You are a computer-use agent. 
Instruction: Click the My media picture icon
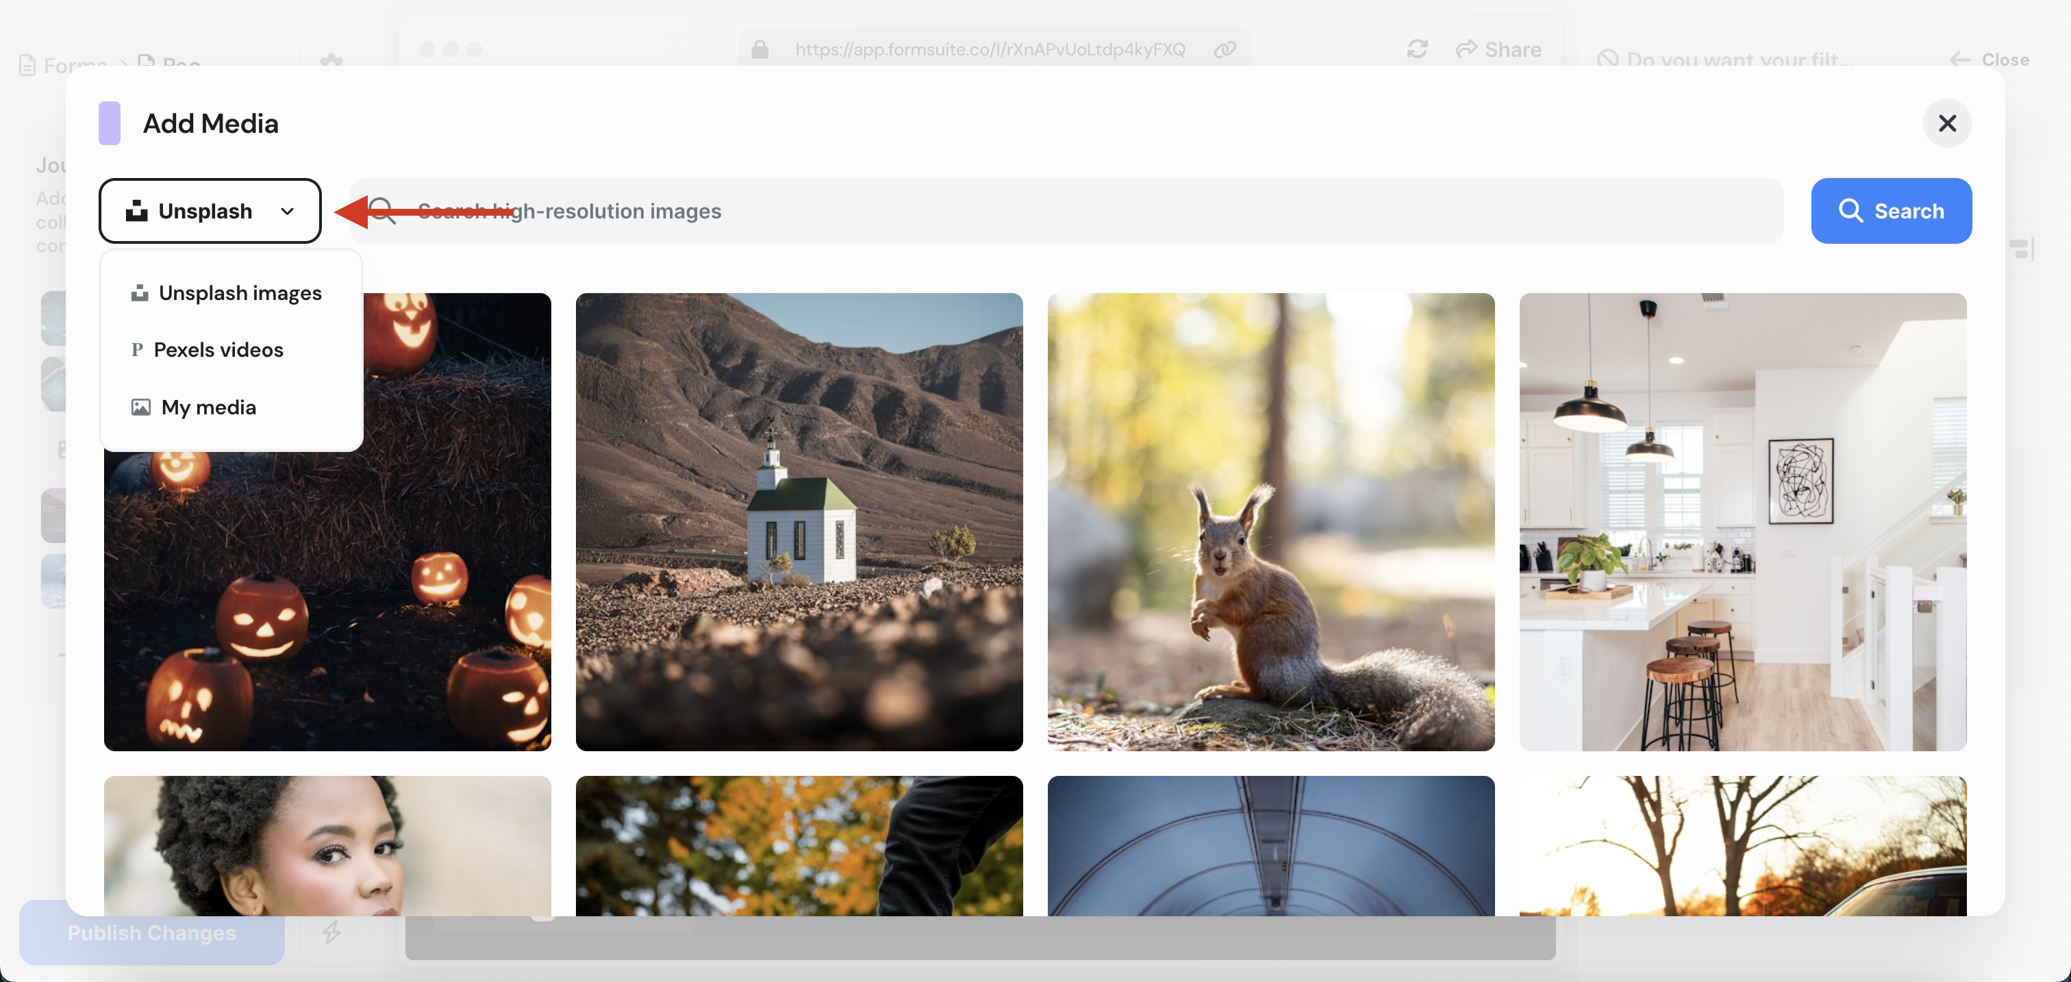(x=140, y=407)
